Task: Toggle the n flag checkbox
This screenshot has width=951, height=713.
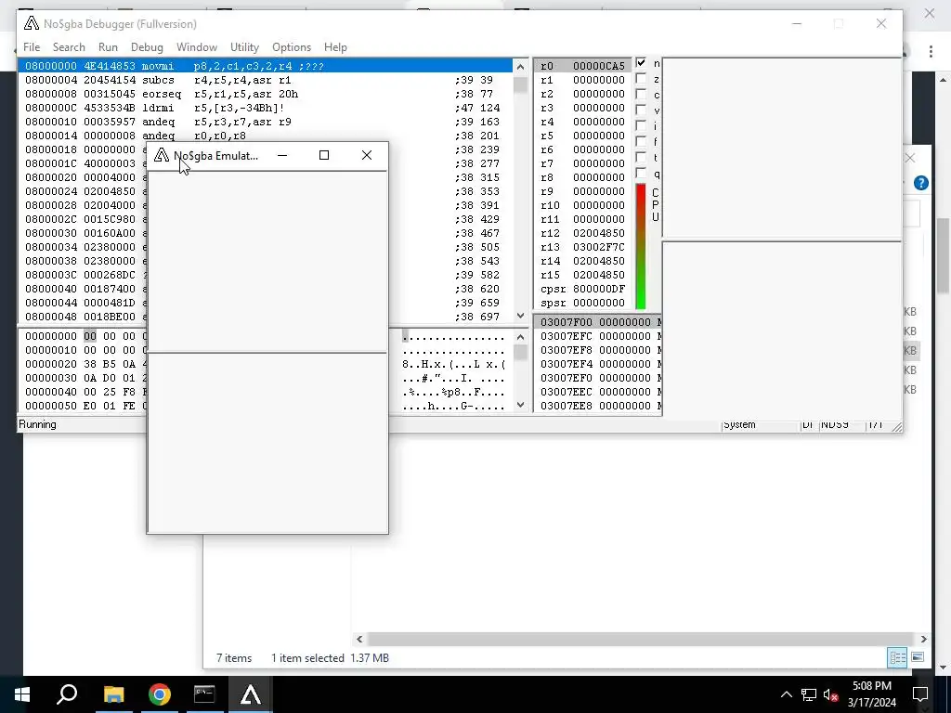Action: [x=641, y=63]
